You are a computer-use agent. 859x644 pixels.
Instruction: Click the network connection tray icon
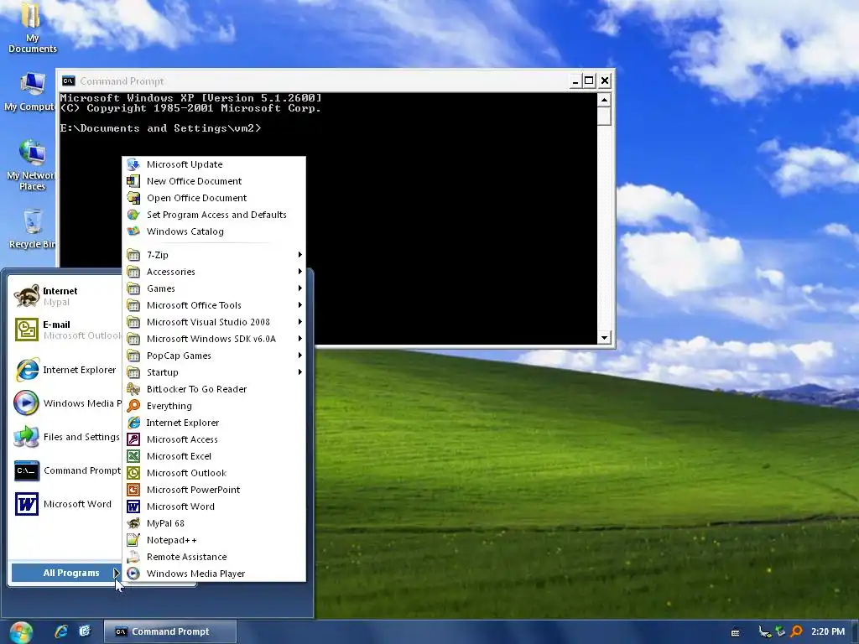click(x=764, y=631)
